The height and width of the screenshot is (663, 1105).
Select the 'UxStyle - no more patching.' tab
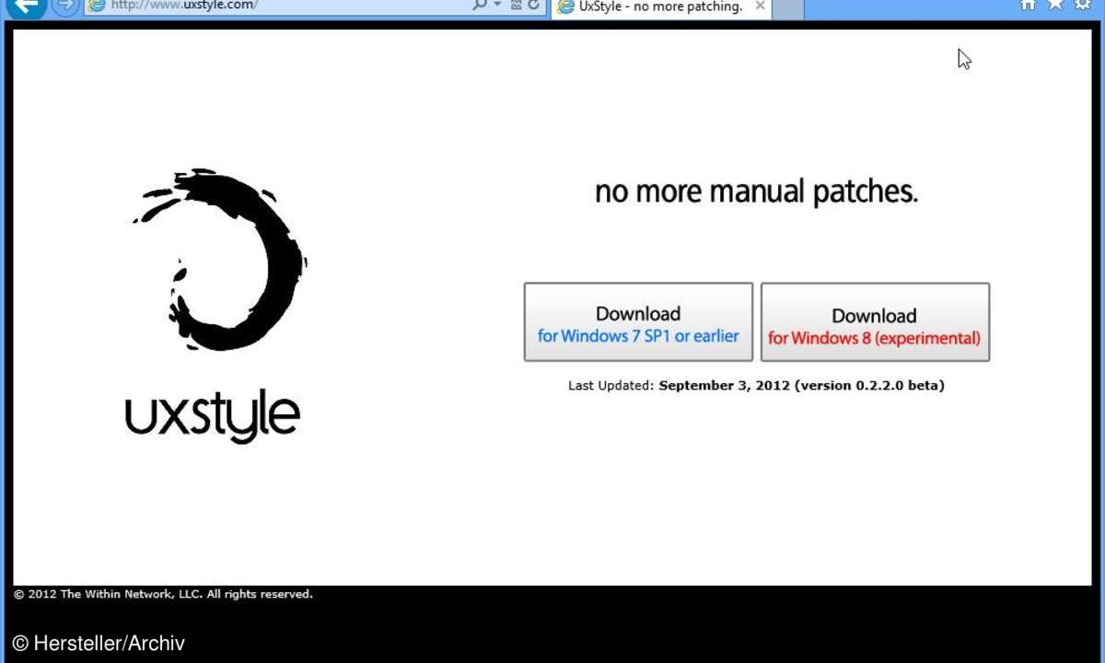coord(663,7)
